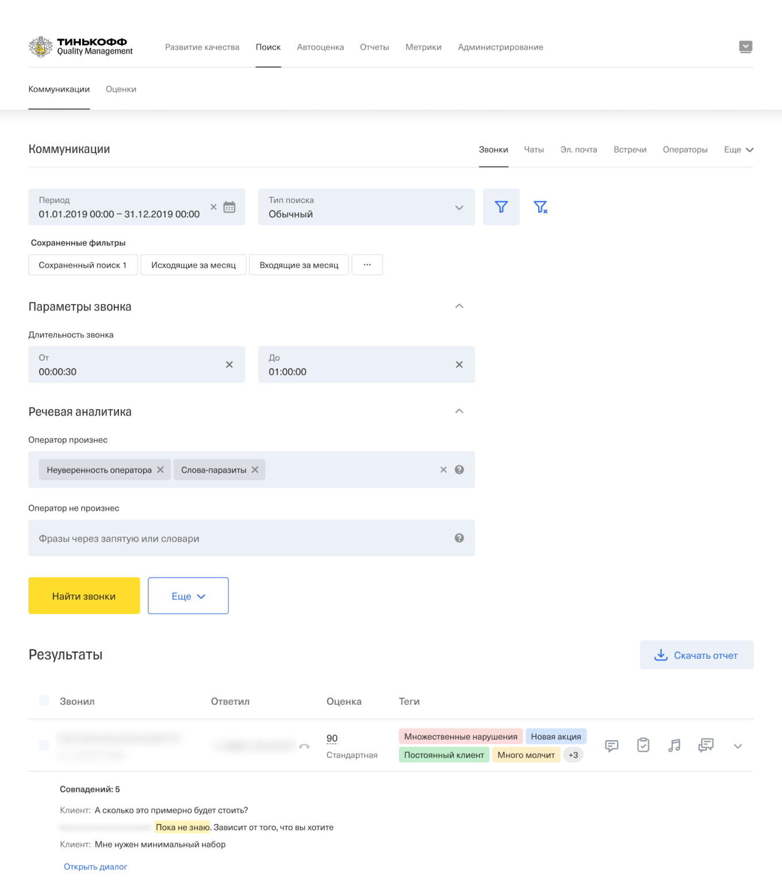This screenshot has height=884, width=782.
Task: Click the Тинькофф Quality Management logo
Action: [80, 47]
